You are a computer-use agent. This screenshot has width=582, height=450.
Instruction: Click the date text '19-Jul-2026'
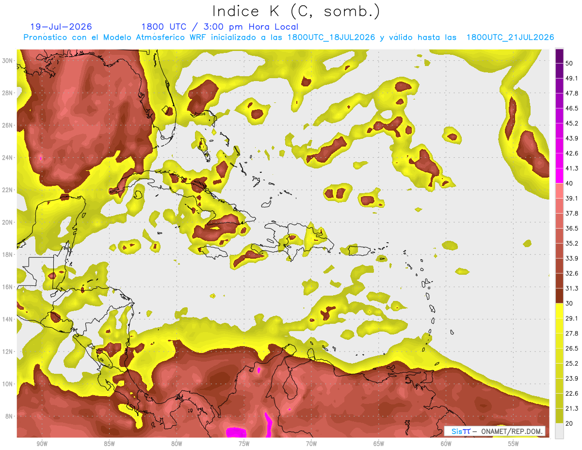pos(61,27)
